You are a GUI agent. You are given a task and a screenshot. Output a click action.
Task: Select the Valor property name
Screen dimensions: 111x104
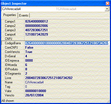pyautogui.click(x=8, y=91)
